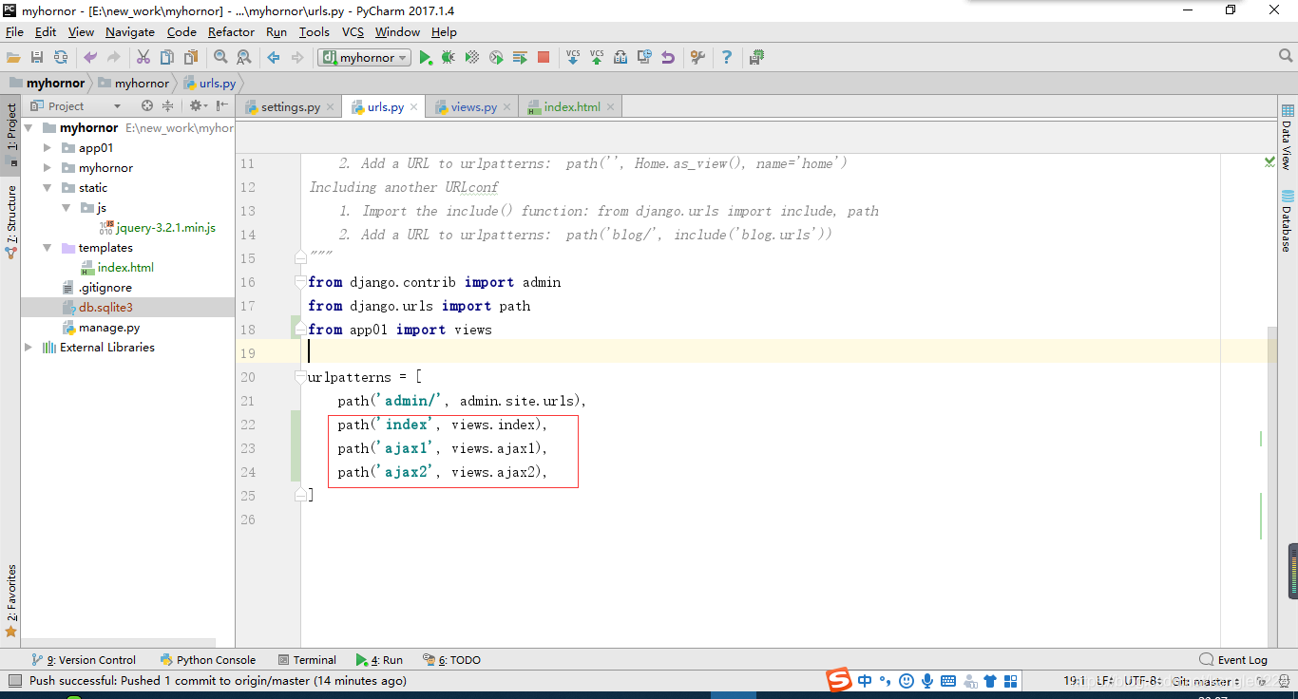Toggle the 7: Structure side panel
Screen dimensions: 1298x699
point(11,221)
